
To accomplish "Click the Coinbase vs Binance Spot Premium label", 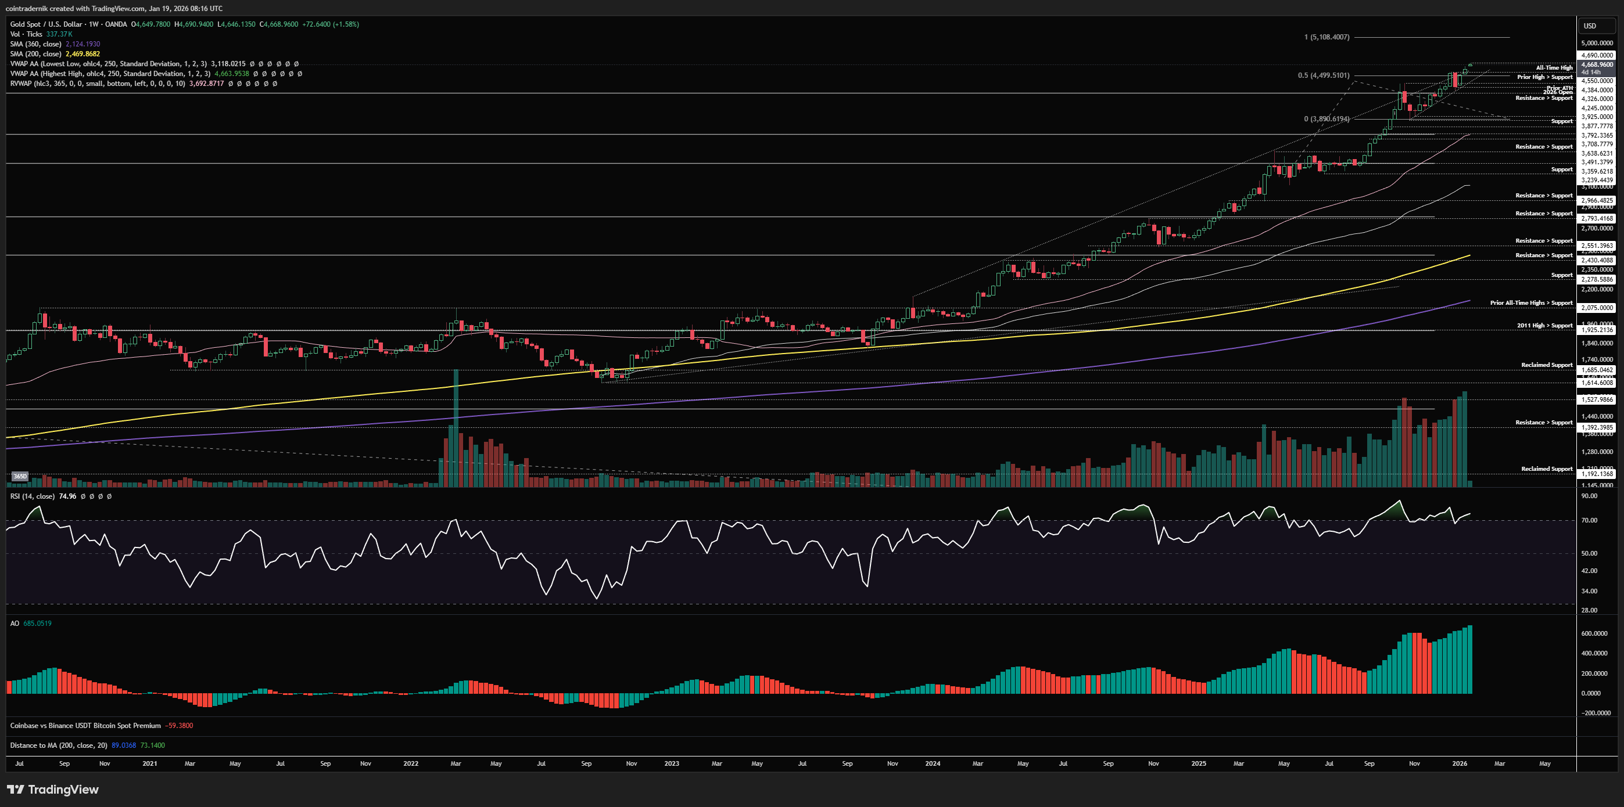I will [x=85, y=726].
